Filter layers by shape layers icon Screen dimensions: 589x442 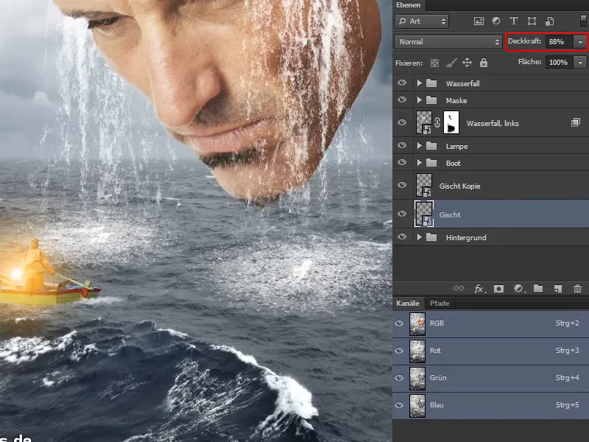pos(532,21)
